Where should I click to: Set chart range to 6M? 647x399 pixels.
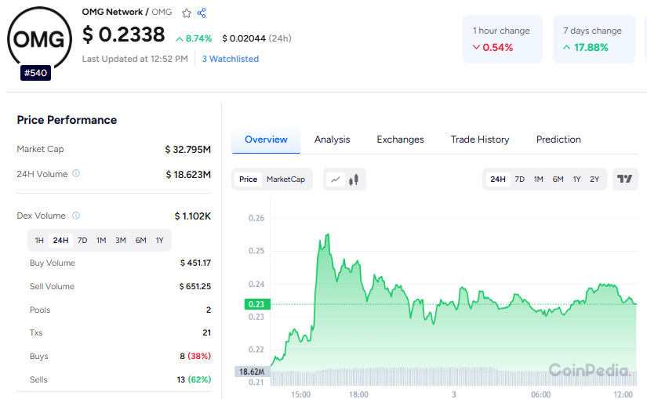click(x=558, y=179)
